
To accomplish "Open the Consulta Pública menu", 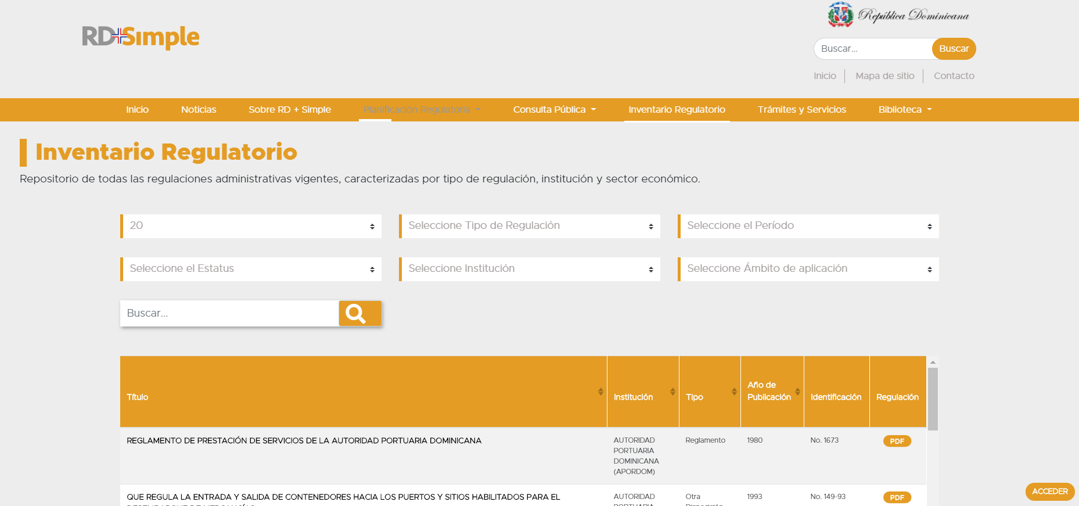I will (x=554, y=110).
